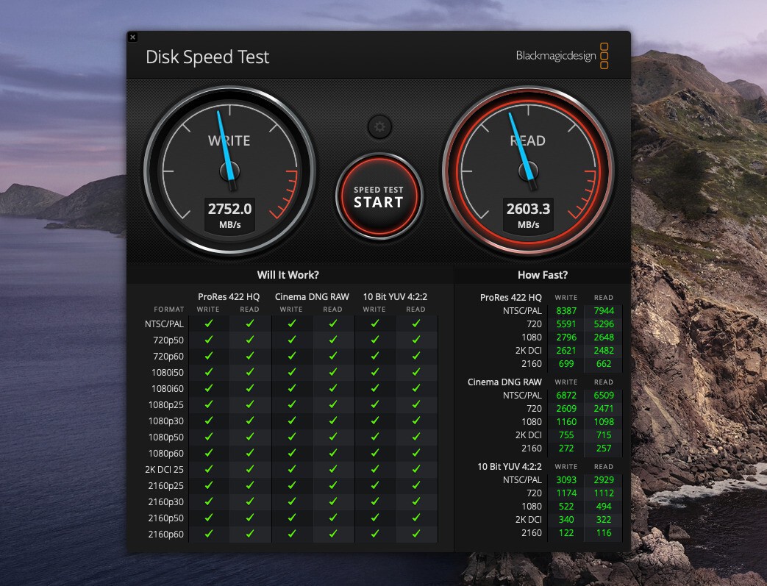767x586 pixels.
Task: Click the FORMAT column label
Action: [x=168, y=309]
